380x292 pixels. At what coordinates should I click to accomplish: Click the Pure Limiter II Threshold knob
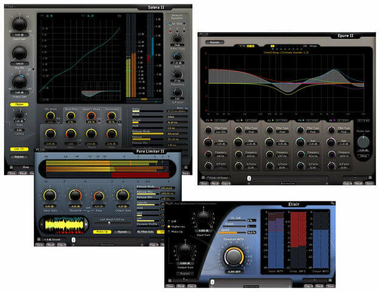pyautogui.click(x=75, y=195)
